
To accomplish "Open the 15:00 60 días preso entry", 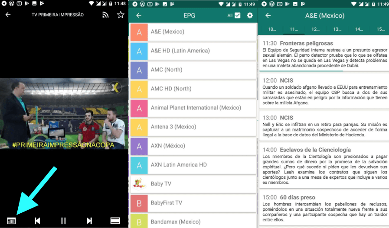I will point(324,208).
